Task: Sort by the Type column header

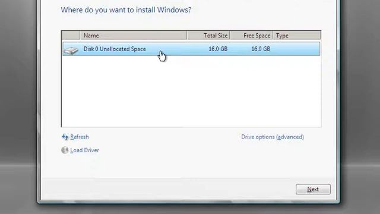Action: [296, 36]
